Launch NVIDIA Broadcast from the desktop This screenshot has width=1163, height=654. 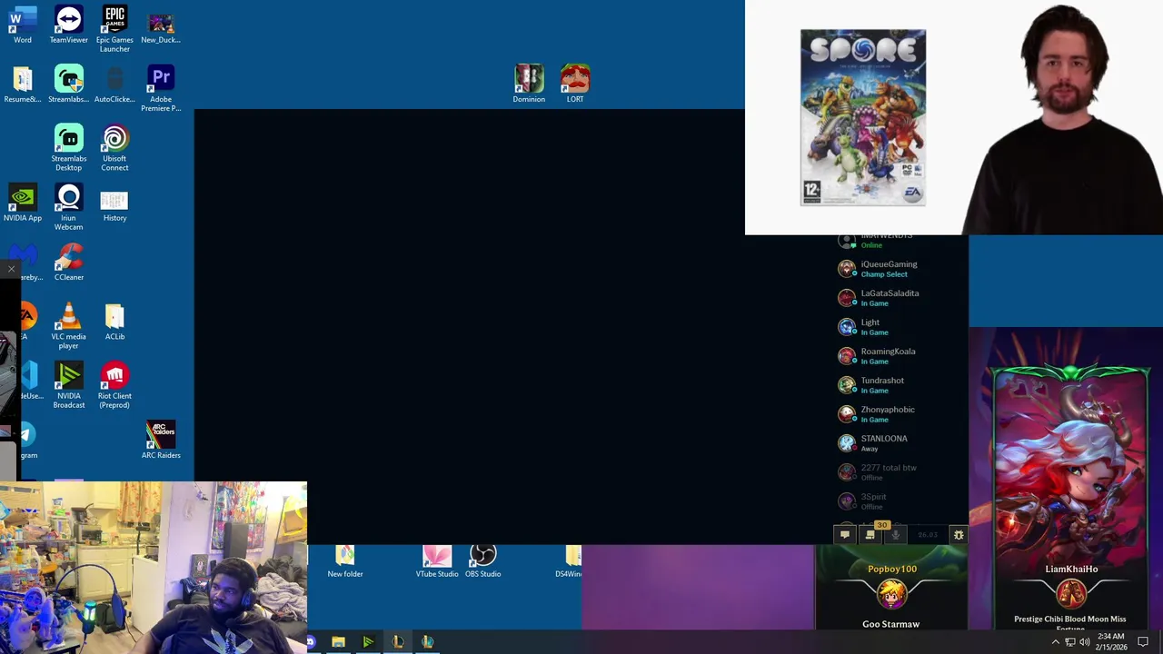[x=69, y=385]
